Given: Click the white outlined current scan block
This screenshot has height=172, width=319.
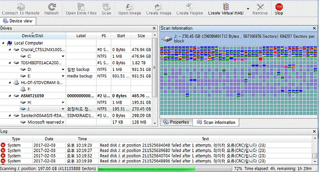Looking at the screenshot, I should pyautogui.click(x=293, y=95).
